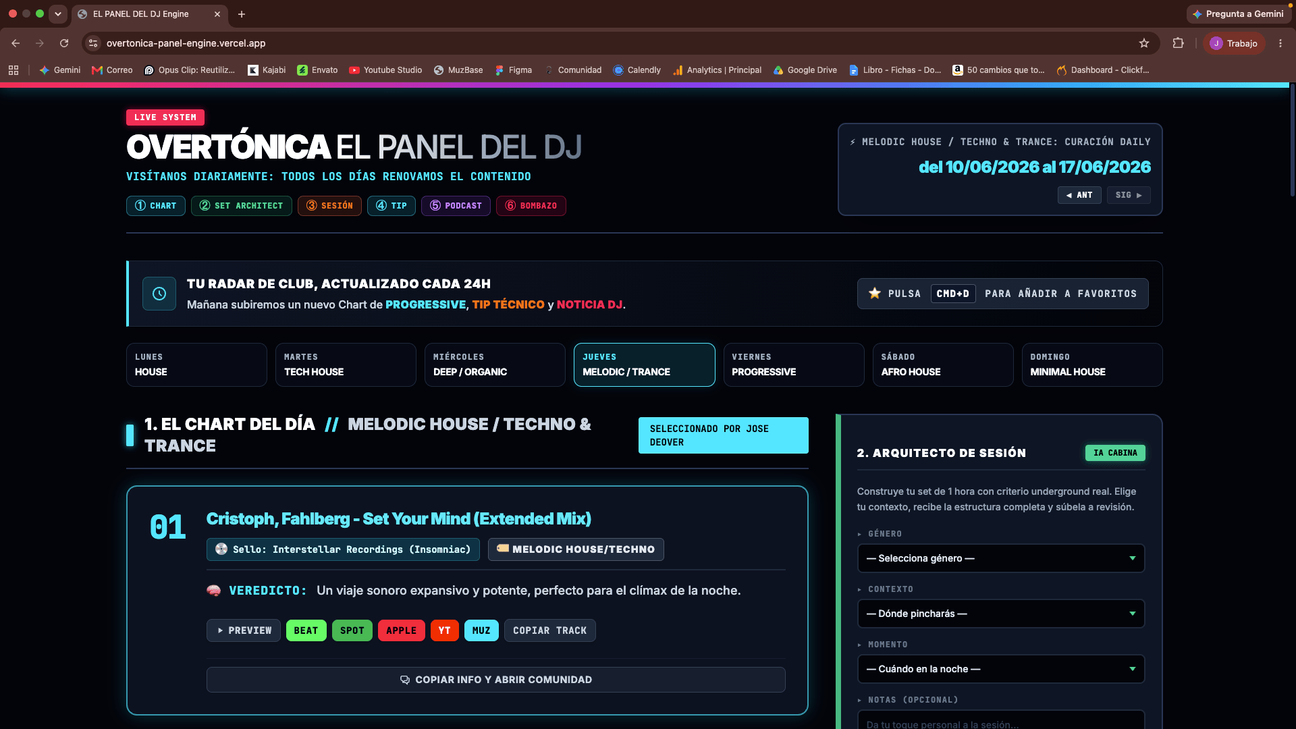Image resolution: width=1296 pixels, height=729 pixels.
Task: Open Gemini bookmark
Action: coord(60,70)
